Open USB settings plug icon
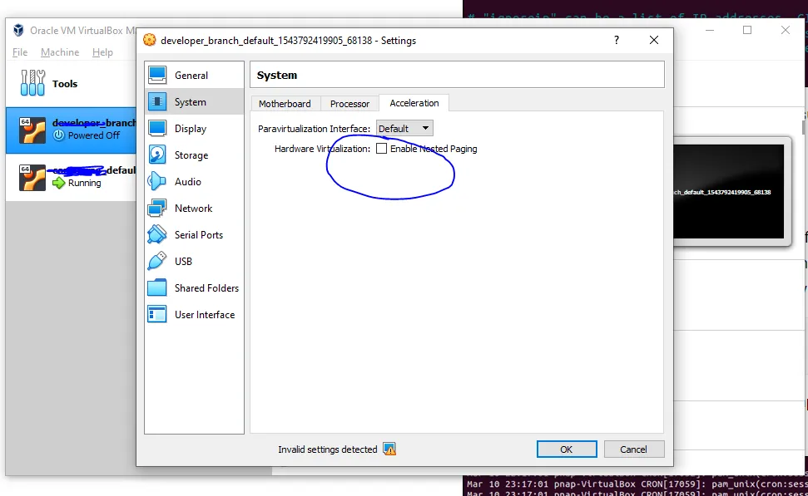 [157, 262]
